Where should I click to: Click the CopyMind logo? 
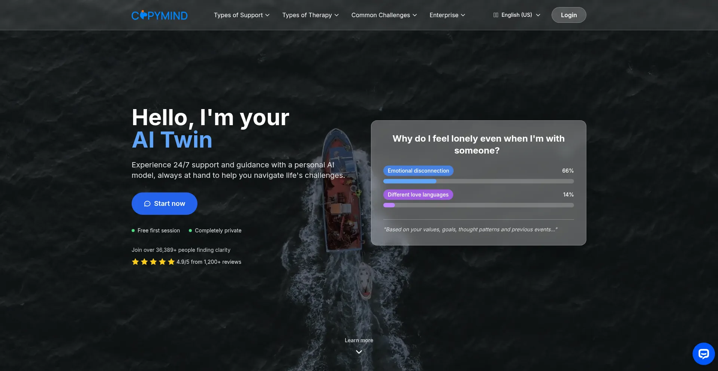(x=159, y=15)
